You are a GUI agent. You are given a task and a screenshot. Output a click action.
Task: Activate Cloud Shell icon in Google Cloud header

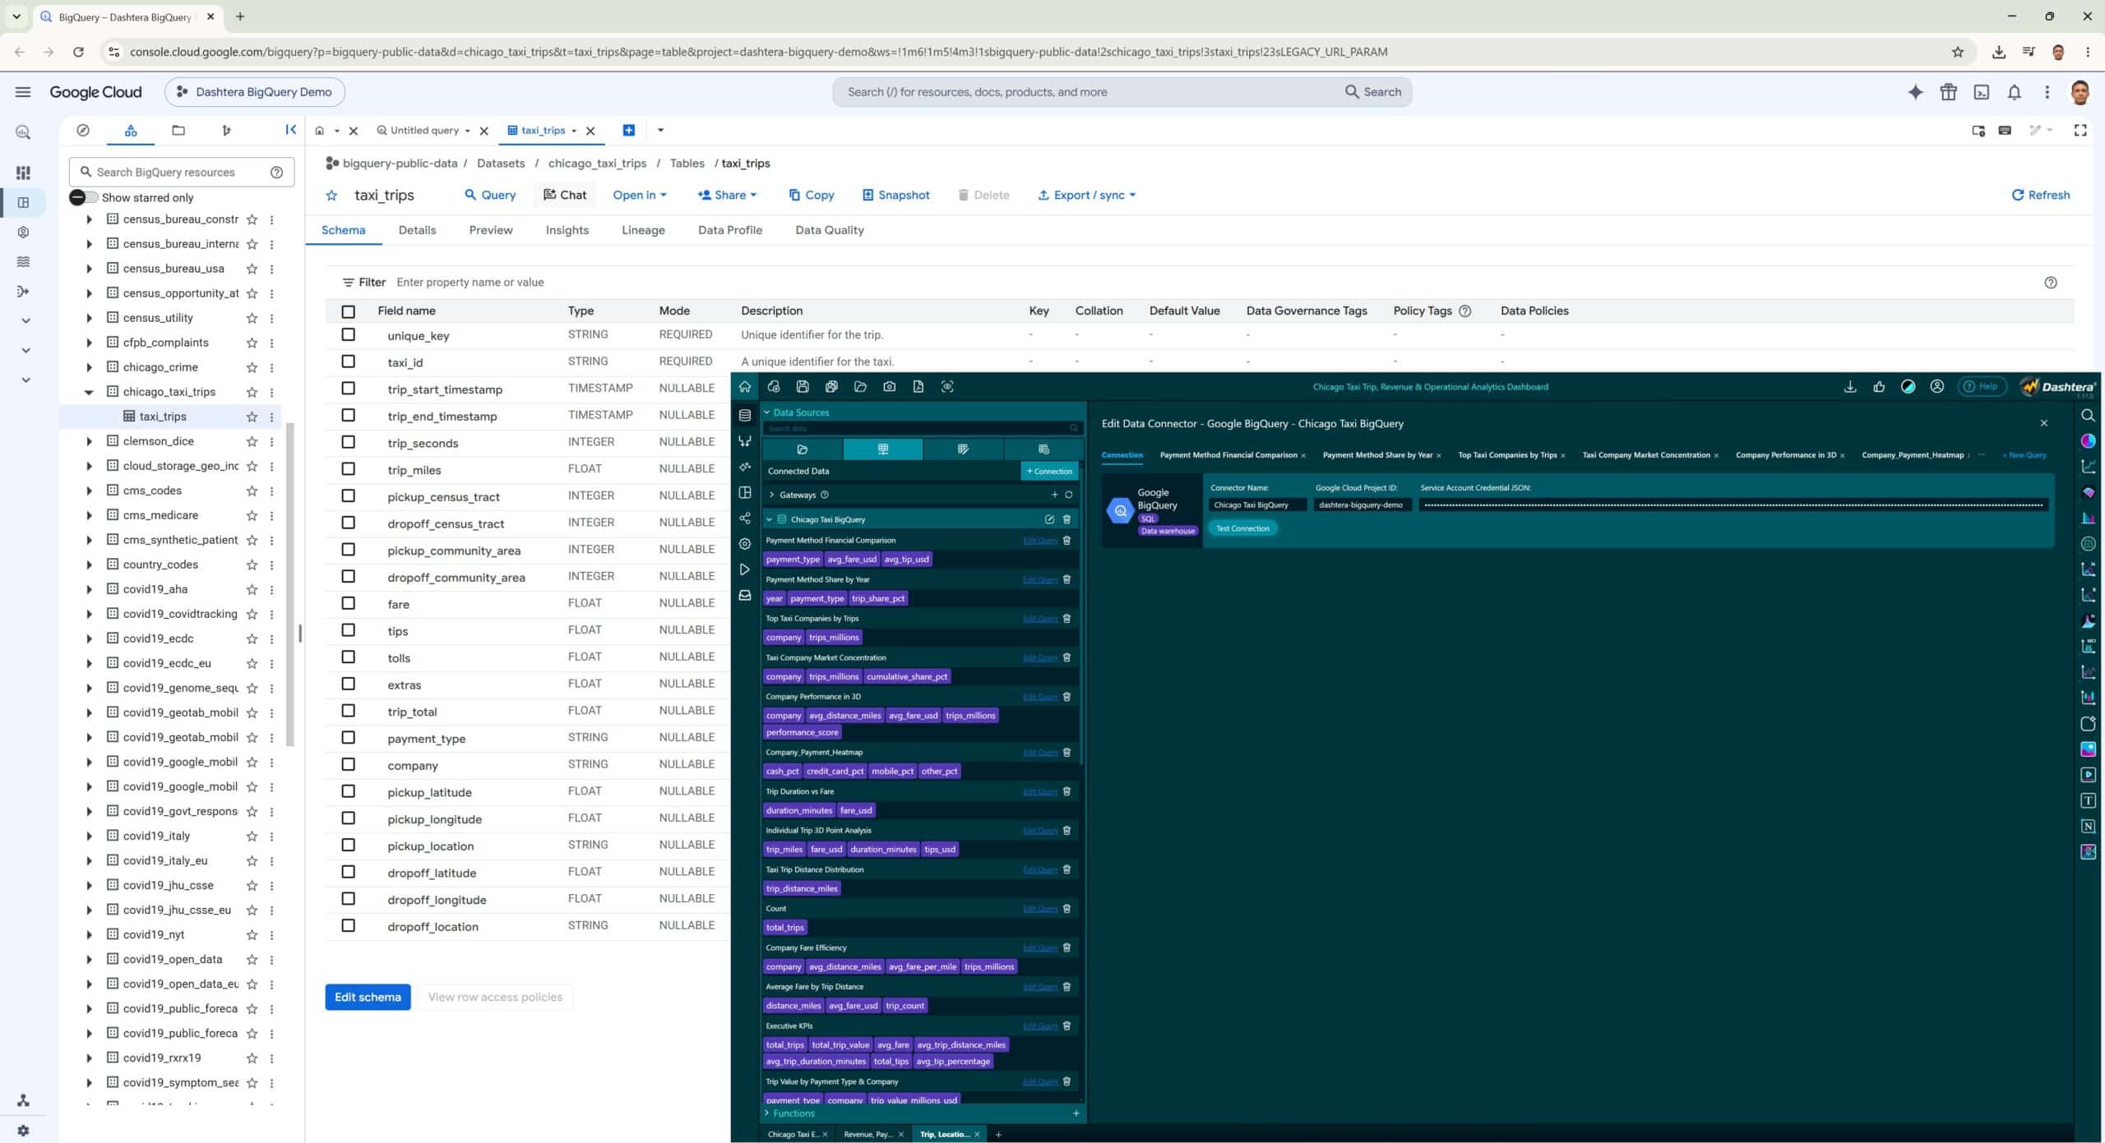point(1982,92)
